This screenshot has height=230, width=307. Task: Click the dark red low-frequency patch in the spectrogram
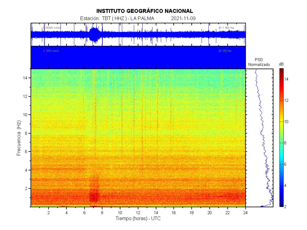coord(94,196)
